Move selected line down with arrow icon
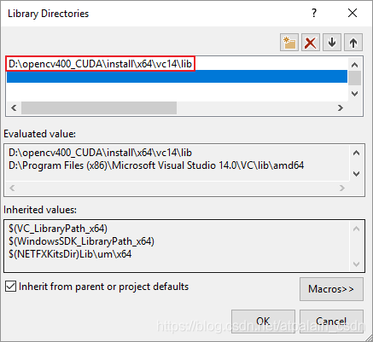 point(332,43)
